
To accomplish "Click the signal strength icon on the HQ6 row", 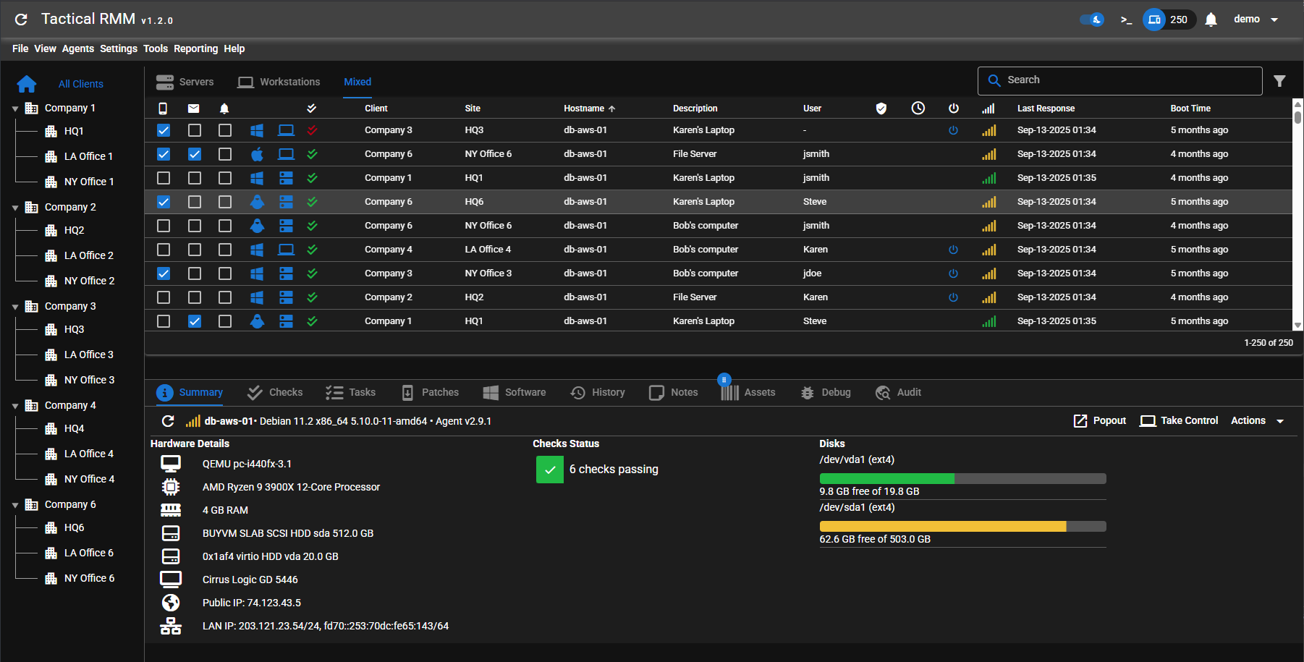I will (989, 202).
